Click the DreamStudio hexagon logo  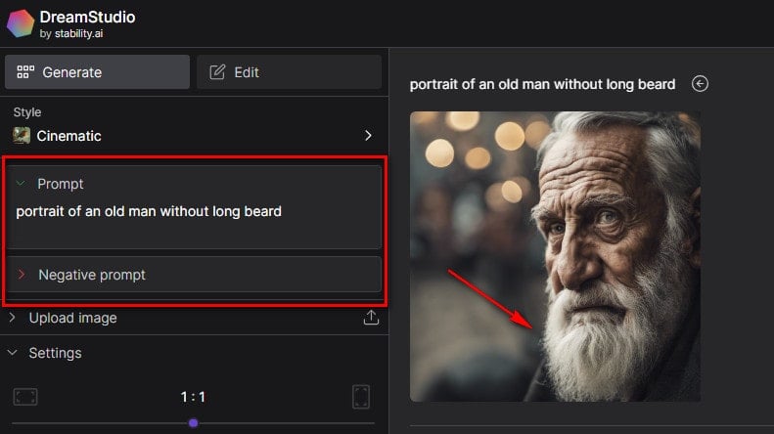point(21,23)
